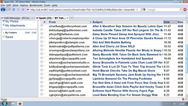The image size is (188, 106).
Task: Show hidden system tray icons arrow
Action: pos(166,104)
